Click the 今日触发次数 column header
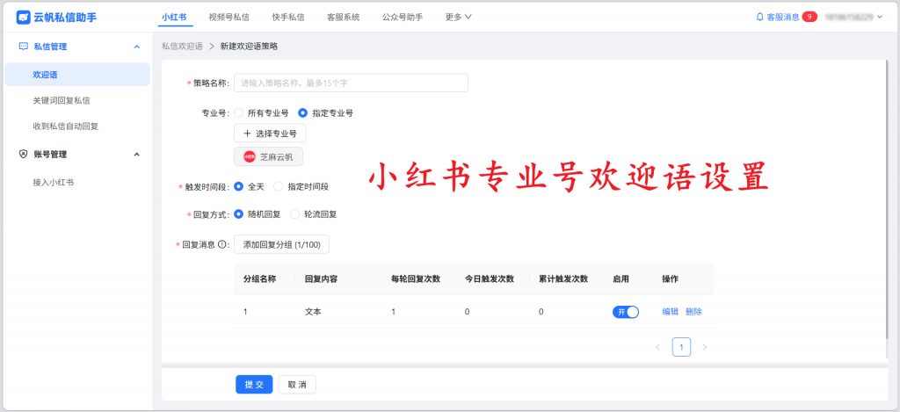Image resolution: width=900 pixels, height=412 pixels. click(x=490, y=278)
